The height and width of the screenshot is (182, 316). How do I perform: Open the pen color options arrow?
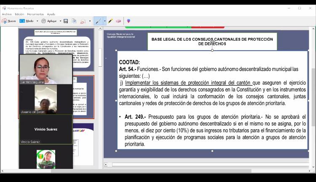pos(104,21)
